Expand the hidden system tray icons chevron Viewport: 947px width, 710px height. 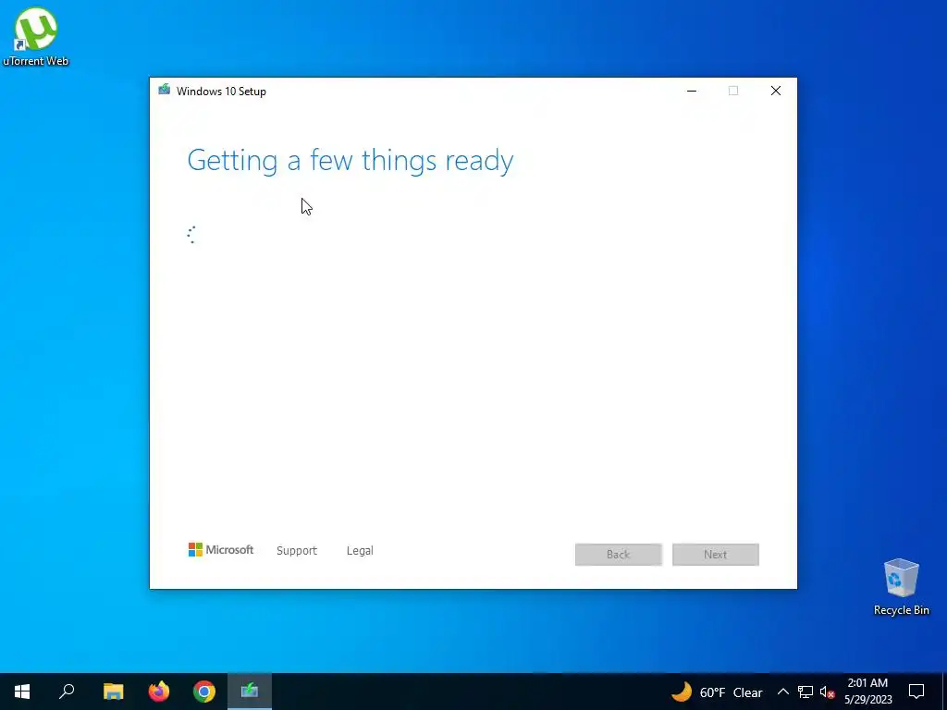coord(782,692)
